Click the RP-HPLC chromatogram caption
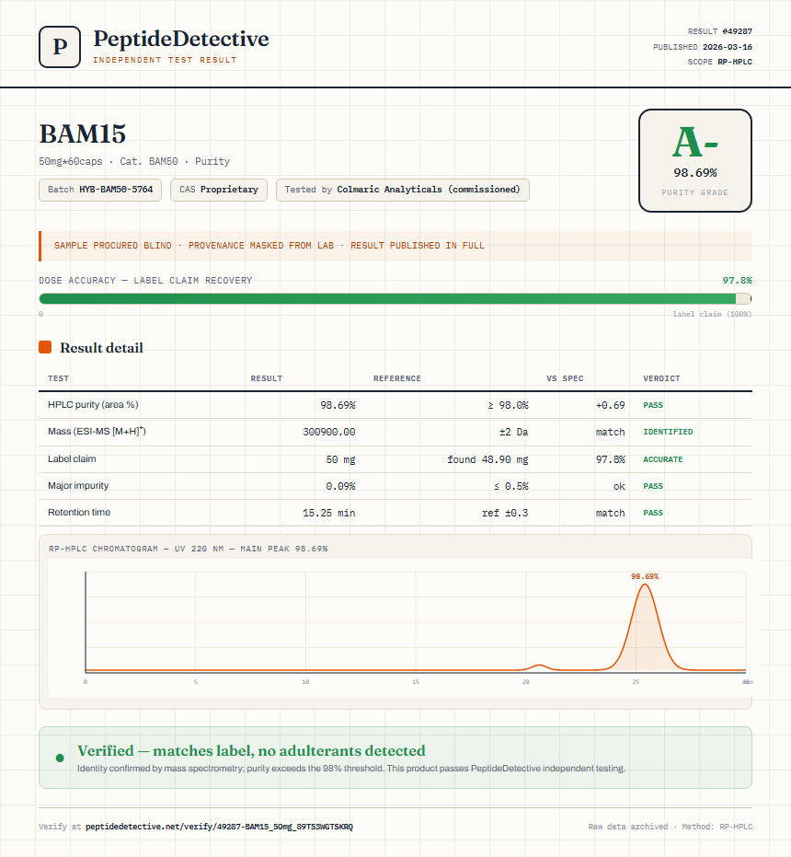Image resolution: width=791 pixels, height=857 pixels. click(188, 549)
